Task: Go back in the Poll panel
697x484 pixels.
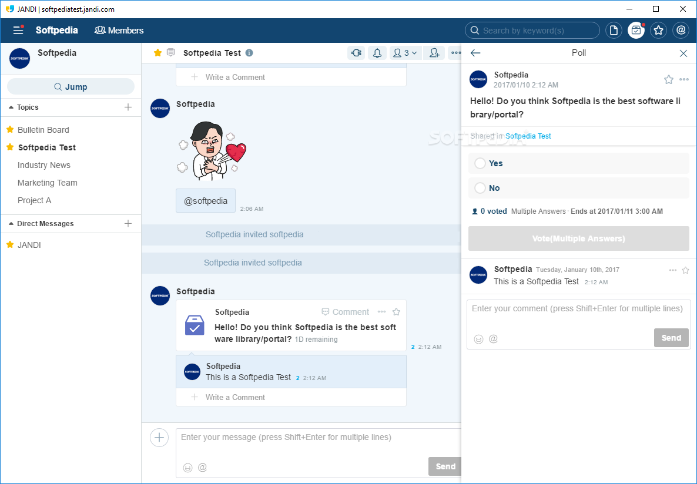Action: [x=475, y=53]
